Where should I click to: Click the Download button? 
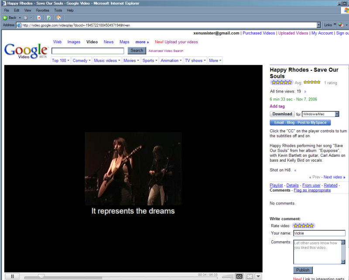[282, 114]
